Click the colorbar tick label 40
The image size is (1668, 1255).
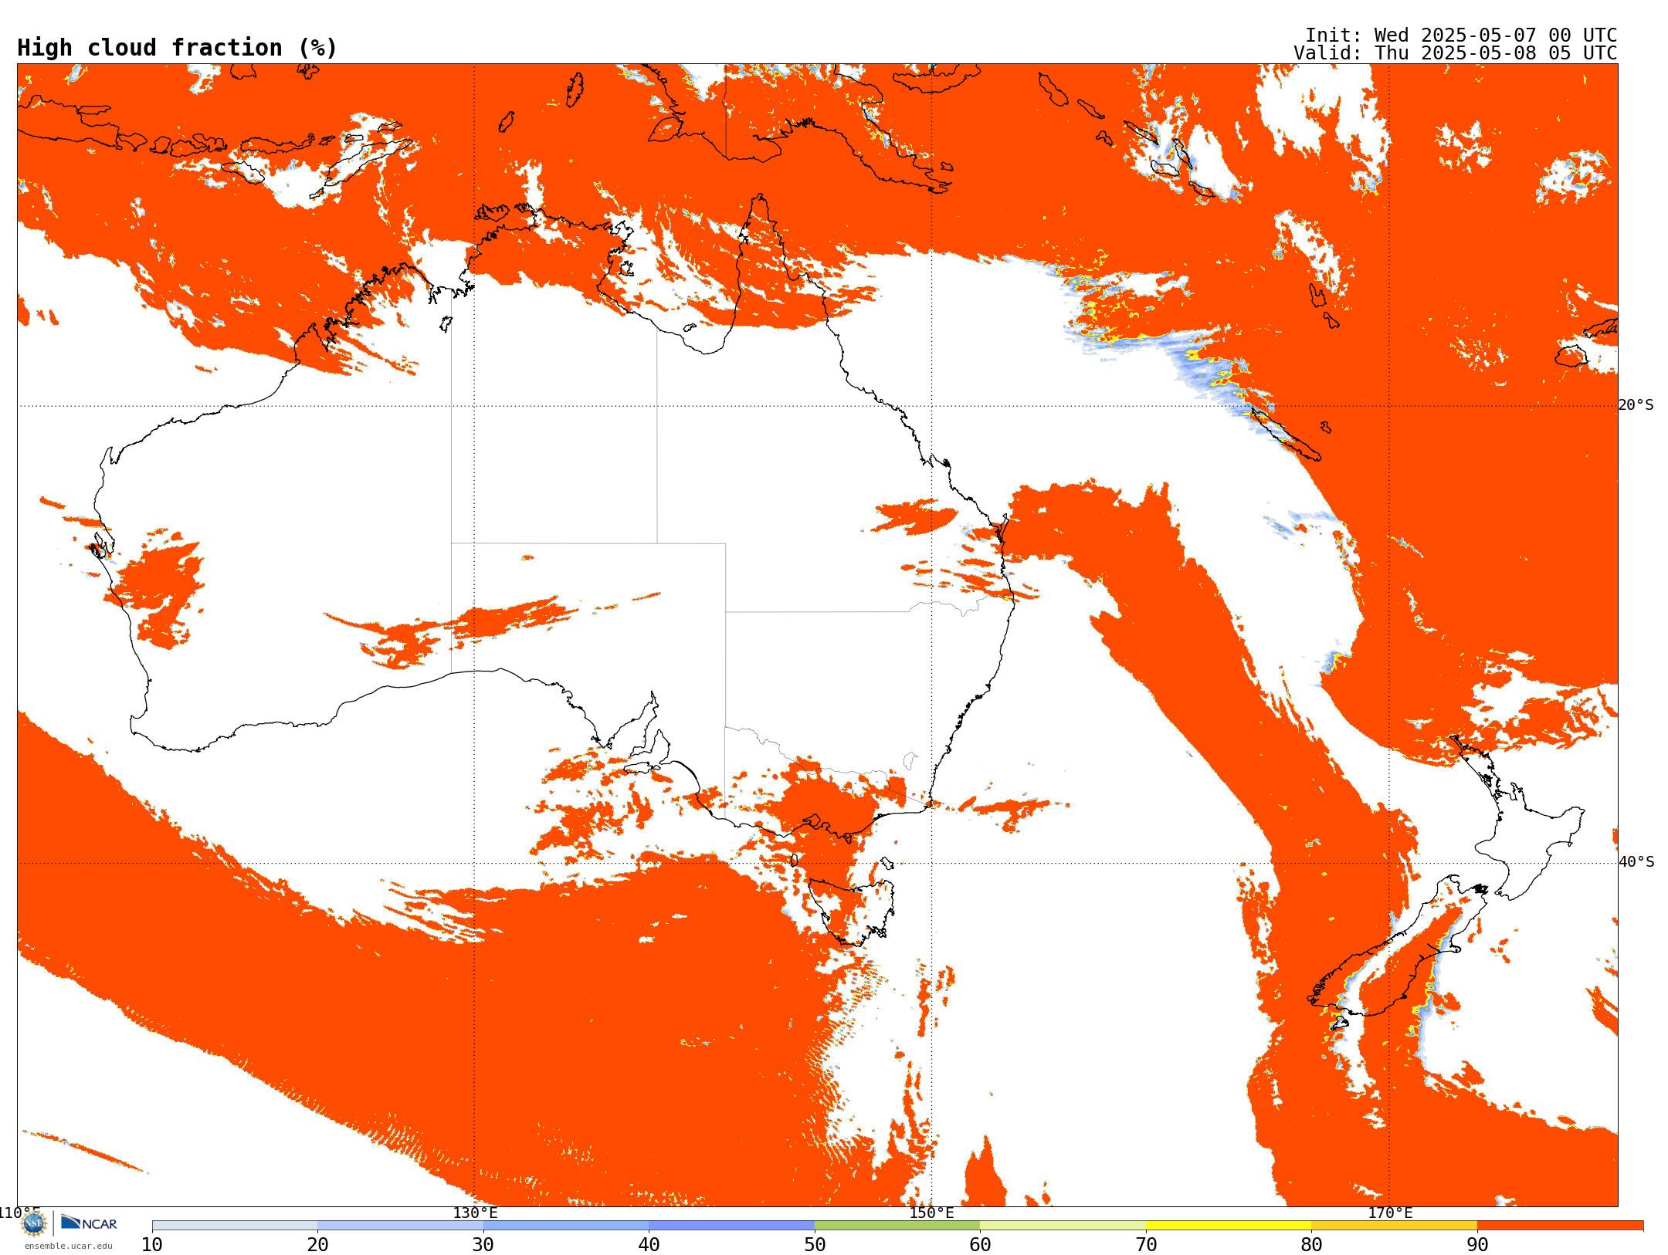[649, 1245]
